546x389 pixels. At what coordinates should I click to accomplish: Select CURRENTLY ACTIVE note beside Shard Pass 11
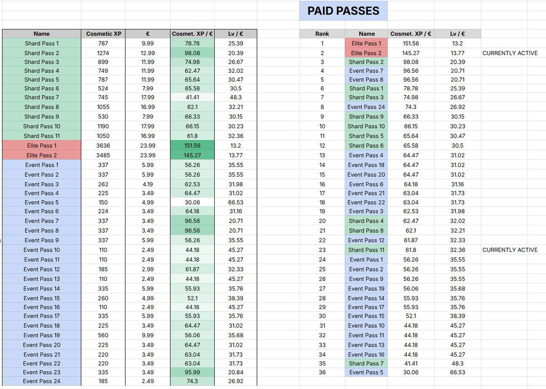510,250
